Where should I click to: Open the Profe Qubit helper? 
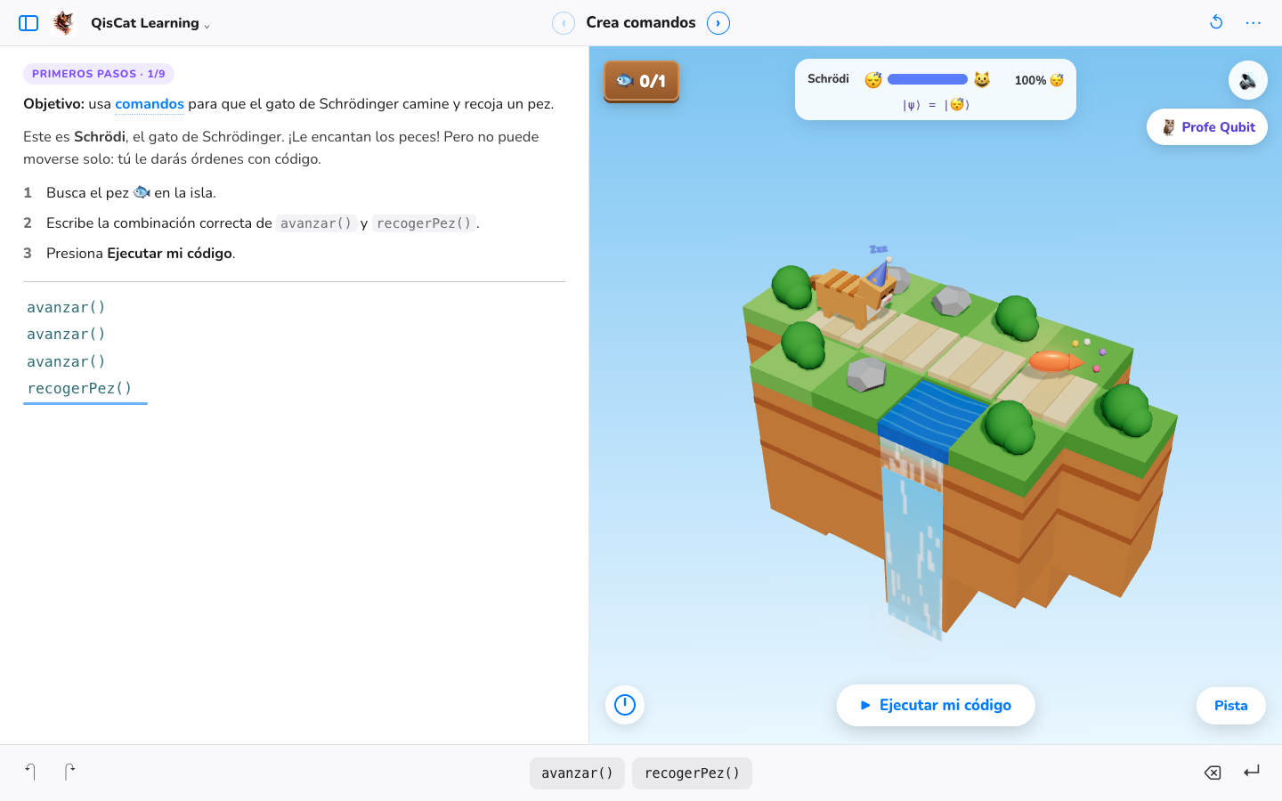click(x=1207, y=127)
